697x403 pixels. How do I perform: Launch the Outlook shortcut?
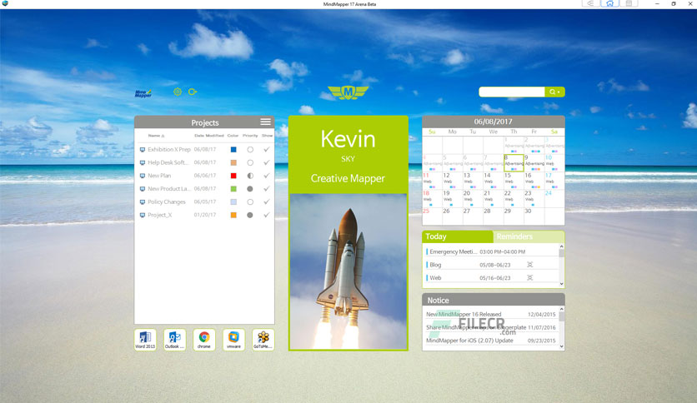click(175, 340)
